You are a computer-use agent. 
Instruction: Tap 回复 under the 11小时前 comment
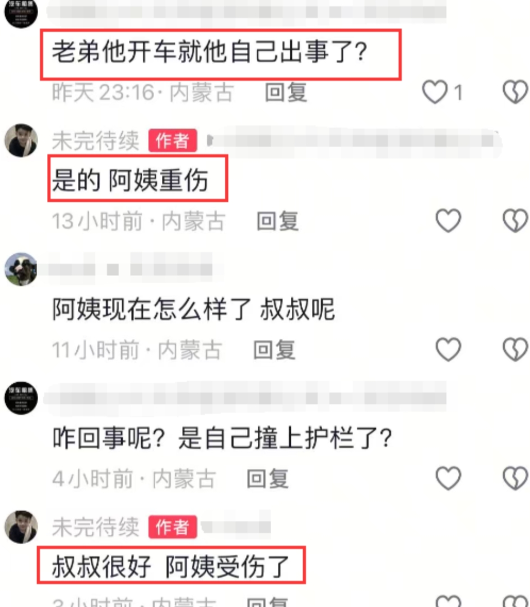pos(274,350)
